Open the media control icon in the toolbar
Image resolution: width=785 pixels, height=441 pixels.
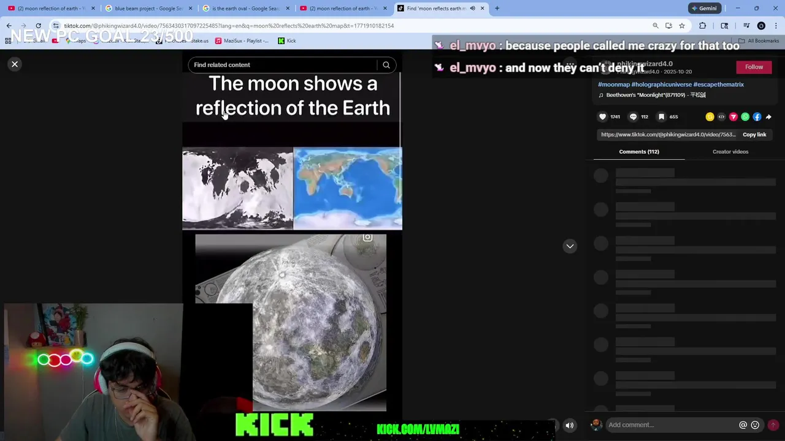746,26
